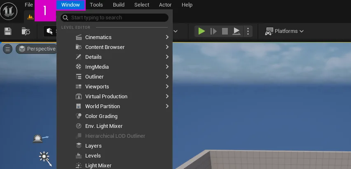The image size is (351, 169).
Task: Open the Platforms dropdown
Action: [284, 31]
